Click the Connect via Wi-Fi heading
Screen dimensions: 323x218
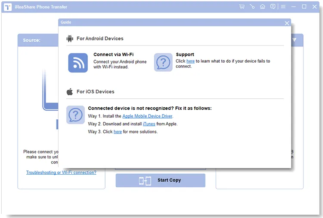click(x=114, y=54)
